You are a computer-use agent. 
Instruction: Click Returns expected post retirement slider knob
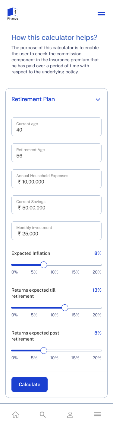(44, 351)
